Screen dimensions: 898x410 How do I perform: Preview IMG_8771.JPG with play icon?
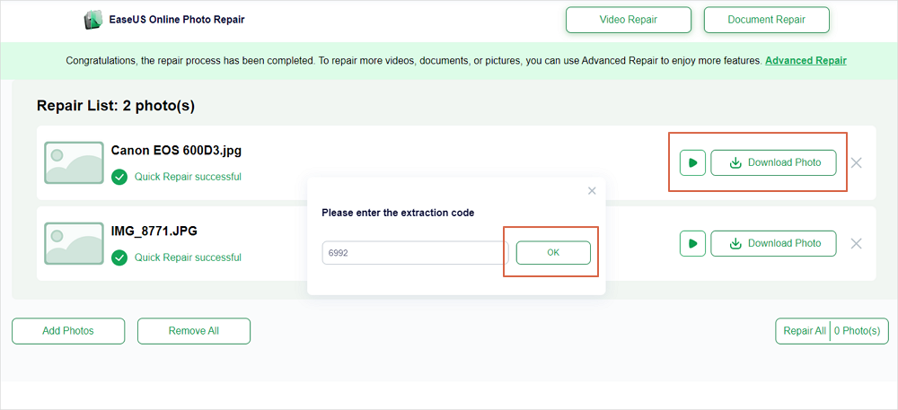click(x=692, y=243)
